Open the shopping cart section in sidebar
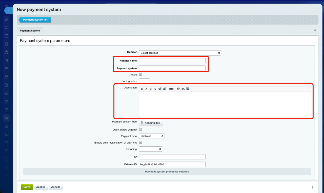 [x=7, y=118]
